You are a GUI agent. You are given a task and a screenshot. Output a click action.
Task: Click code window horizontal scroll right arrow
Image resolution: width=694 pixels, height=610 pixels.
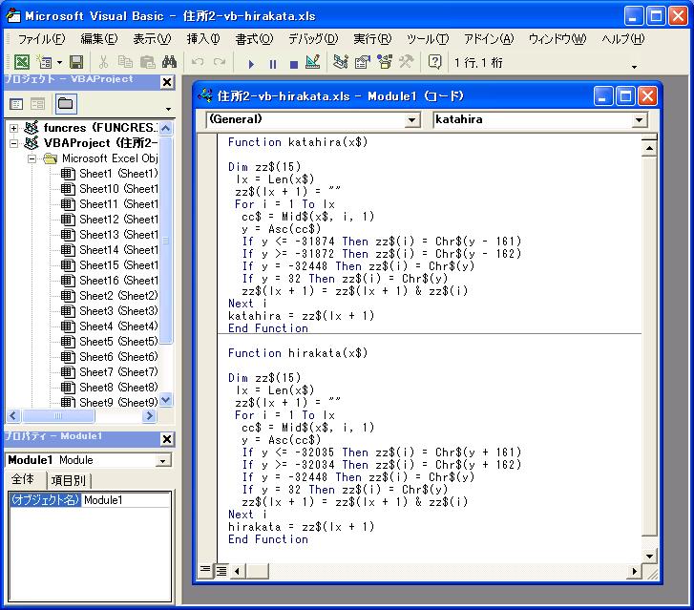[x=634, y=571]
